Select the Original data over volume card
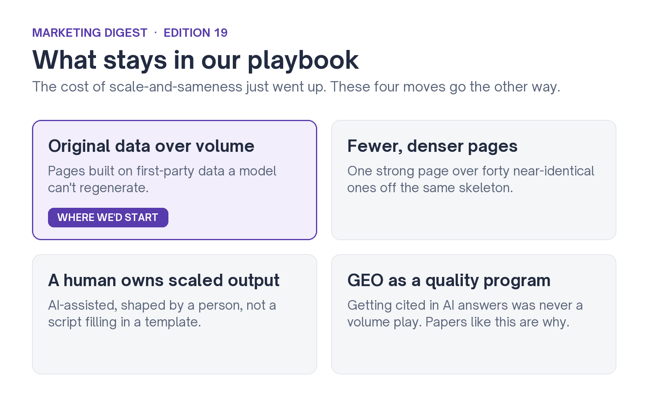The image size is (648, 394). click(x=174, y=180)
